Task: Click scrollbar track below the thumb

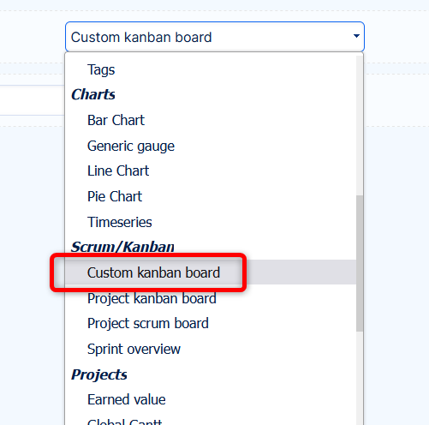Action: [x=360, y=378]
